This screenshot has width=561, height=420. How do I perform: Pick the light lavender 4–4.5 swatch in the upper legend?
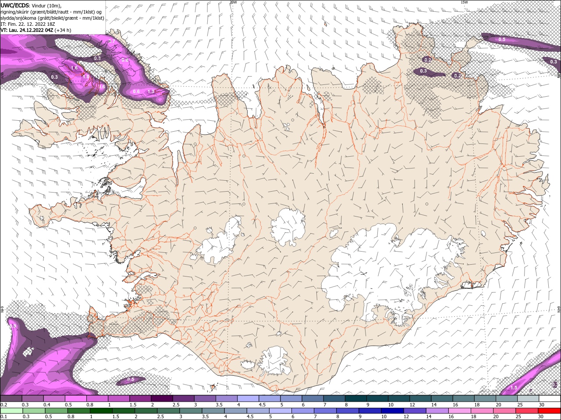click(x=248, y=399)
